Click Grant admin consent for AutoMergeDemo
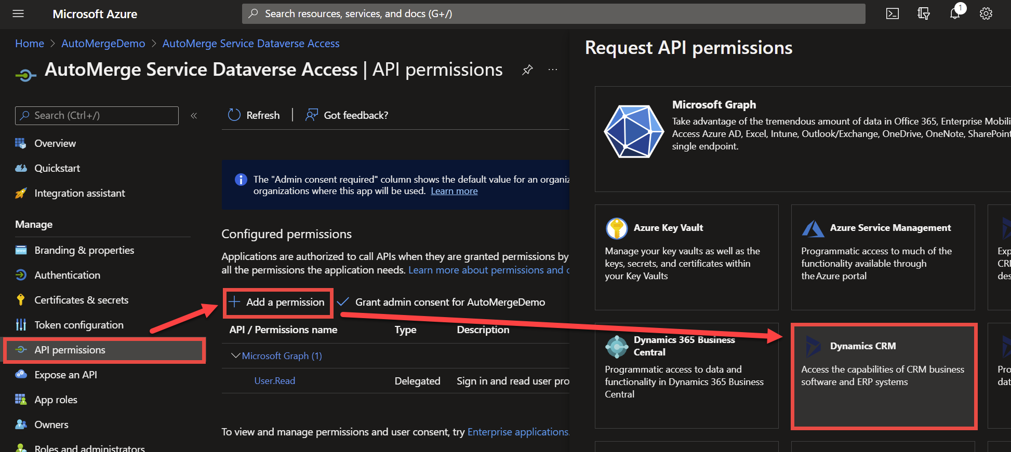This screenshot has height=452, width=1011. click(441, 303)
